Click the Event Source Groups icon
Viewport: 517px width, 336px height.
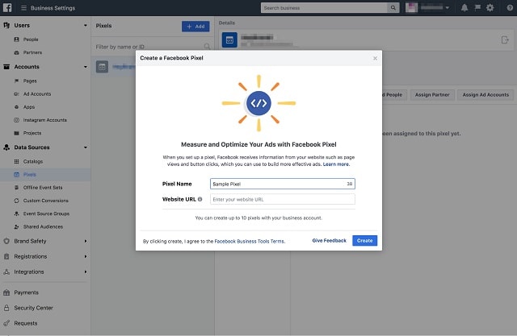pos(16,214)
